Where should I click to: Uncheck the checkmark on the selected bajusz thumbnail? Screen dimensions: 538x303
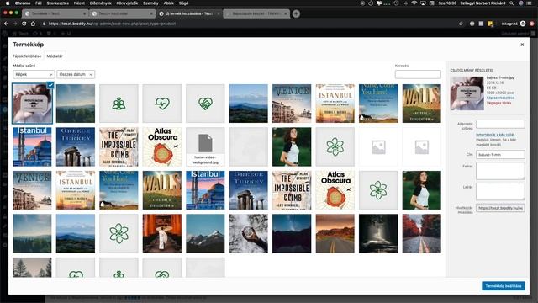point(50,85)
